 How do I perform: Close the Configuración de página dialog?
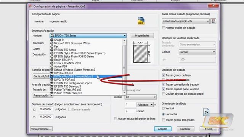click(x=213, y=6)
